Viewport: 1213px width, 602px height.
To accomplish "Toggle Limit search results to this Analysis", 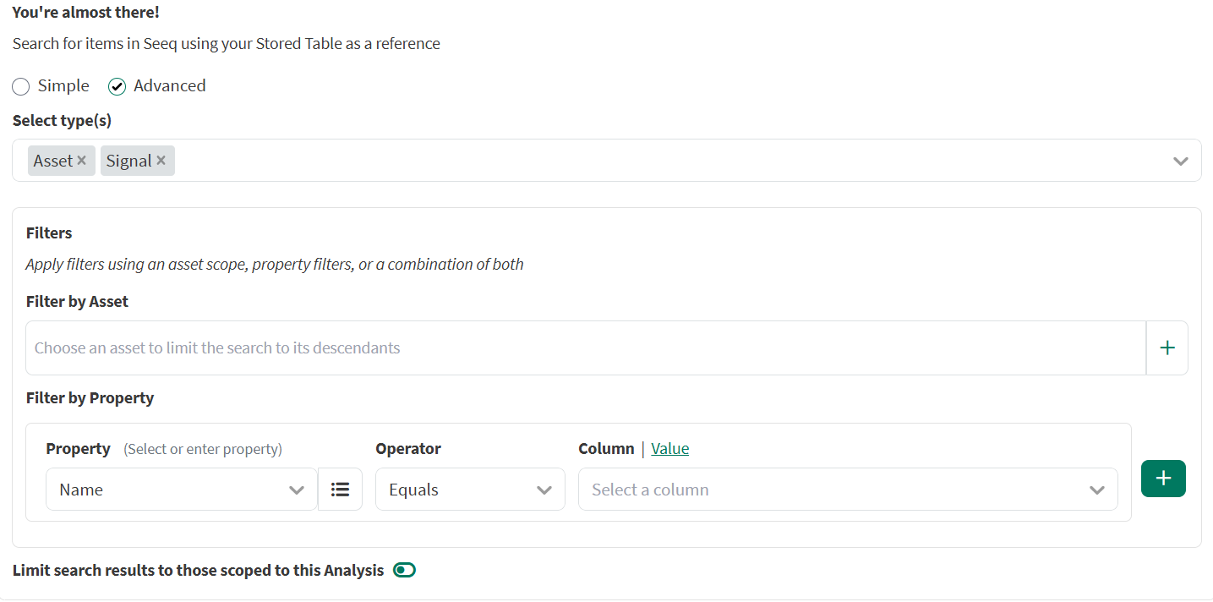I will pos(405,571).
